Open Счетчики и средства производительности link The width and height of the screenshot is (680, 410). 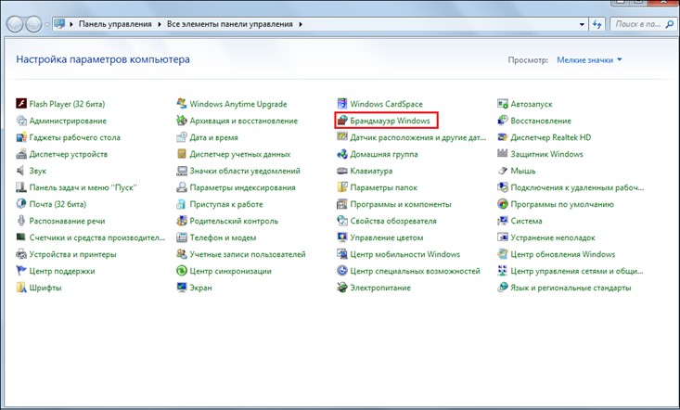[x=97, y=237]
